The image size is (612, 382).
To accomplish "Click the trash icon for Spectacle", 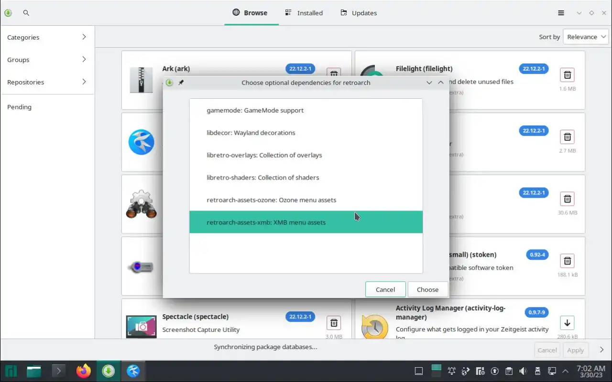I will (334, 323).
